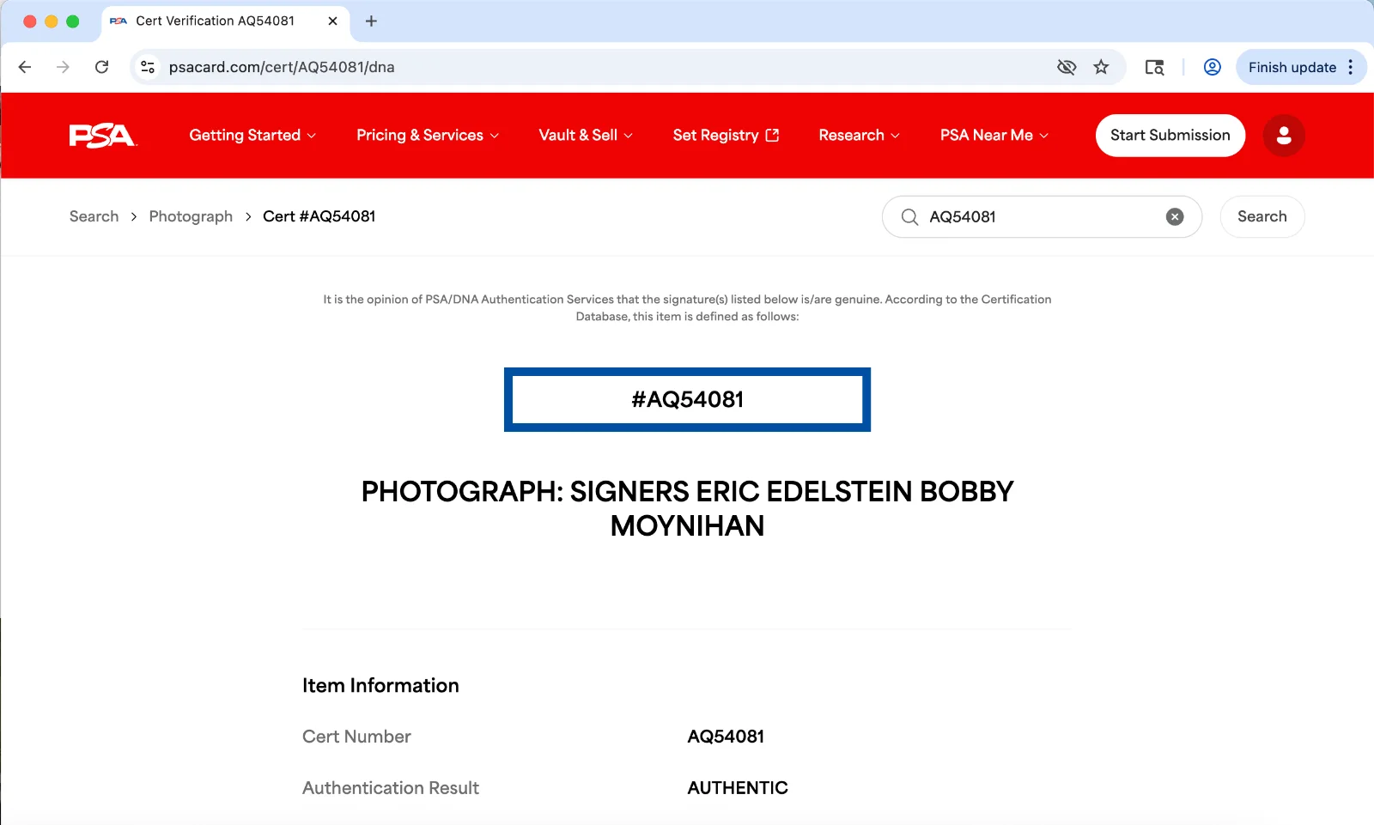Go to the Search breadcrumb link

click(94, 216)
